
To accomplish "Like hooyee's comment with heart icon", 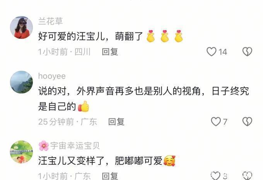I will pos(216,122).
